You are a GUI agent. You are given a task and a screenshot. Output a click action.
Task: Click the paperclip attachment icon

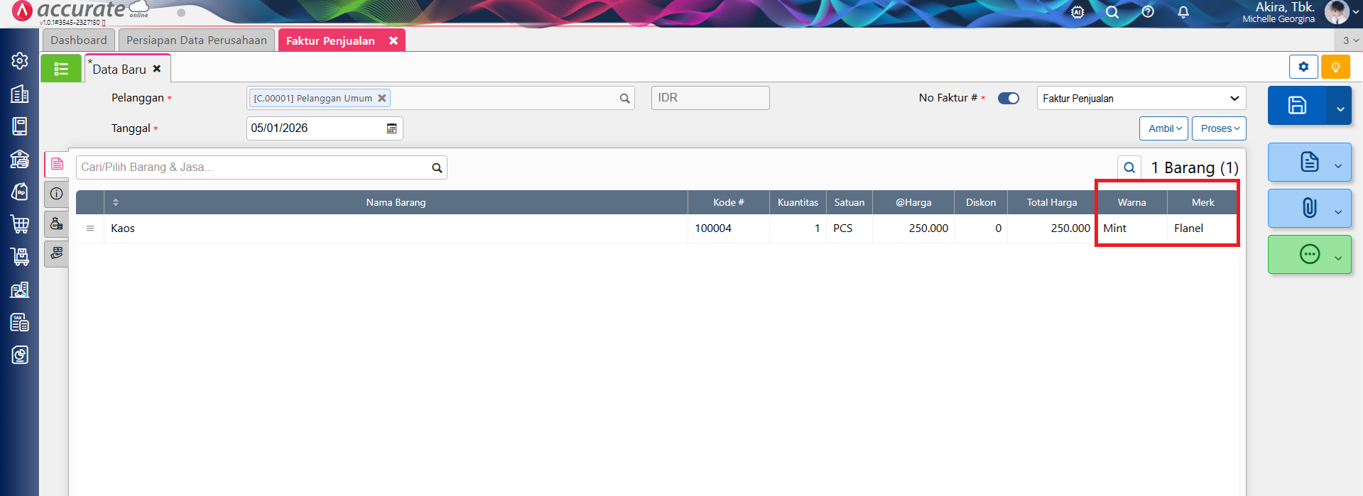tap(1309, 208)
